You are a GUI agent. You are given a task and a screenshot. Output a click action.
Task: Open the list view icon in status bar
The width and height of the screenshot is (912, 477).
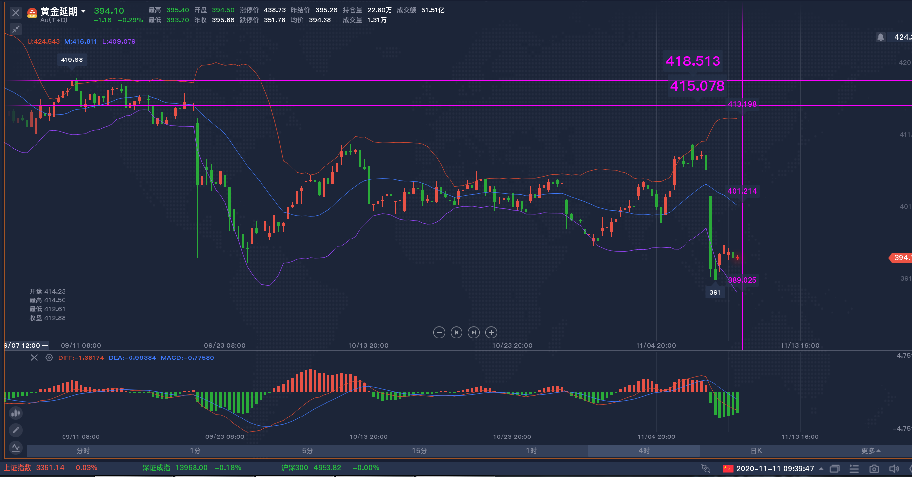[x=854, y=468]
